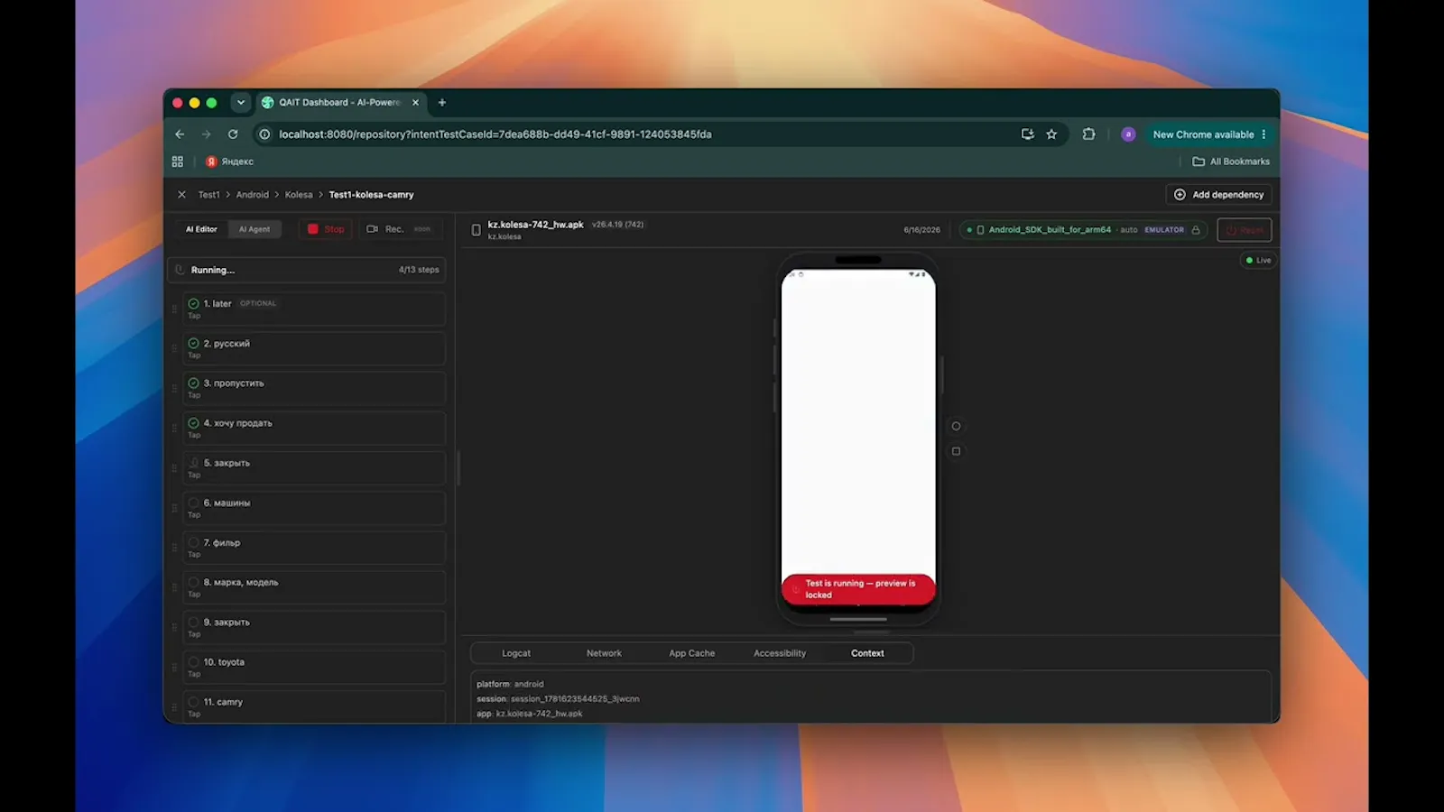Viewport: 1444px width, 812px height.
Task: Click the 'Test is running — preview is locked' banner
Action: point(858,589)
